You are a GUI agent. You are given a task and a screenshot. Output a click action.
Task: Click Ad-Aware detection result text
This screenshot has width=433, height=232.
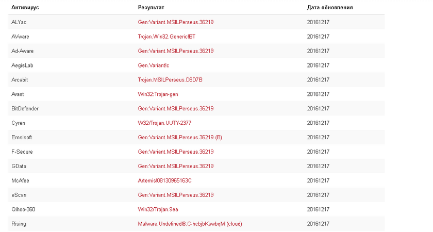pyautogui.click(x=176, y=51)
